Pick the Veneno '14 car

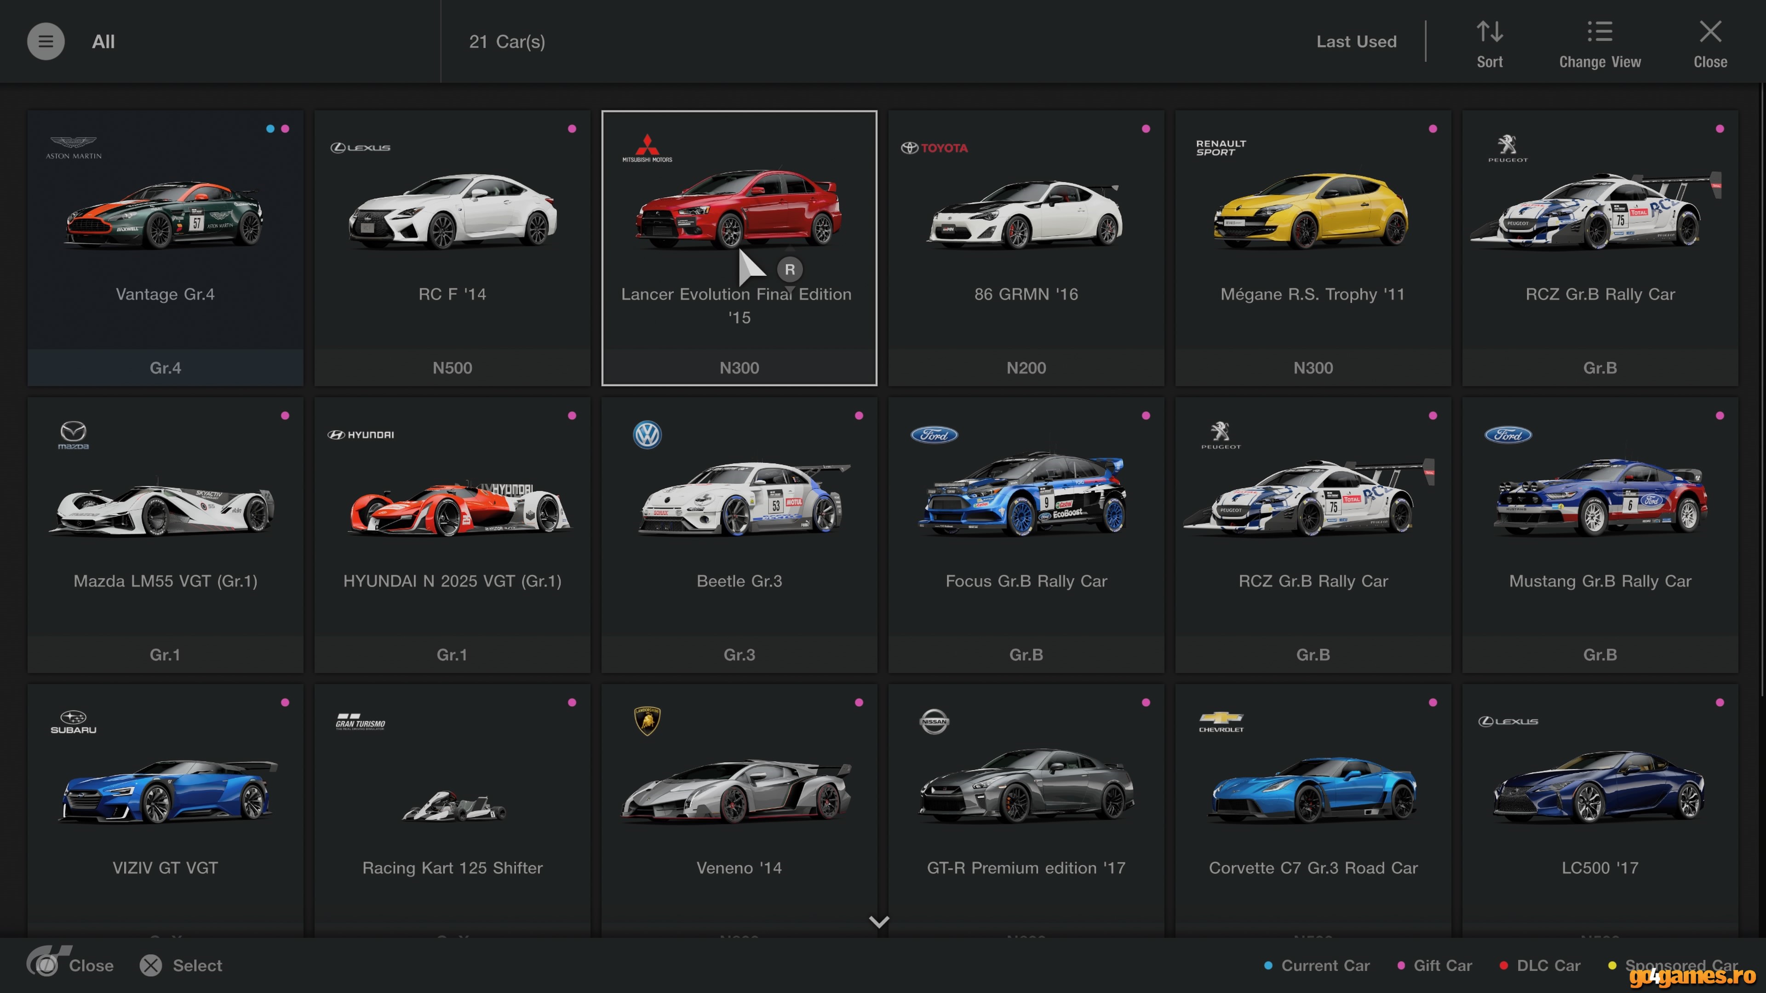point(739,810)
